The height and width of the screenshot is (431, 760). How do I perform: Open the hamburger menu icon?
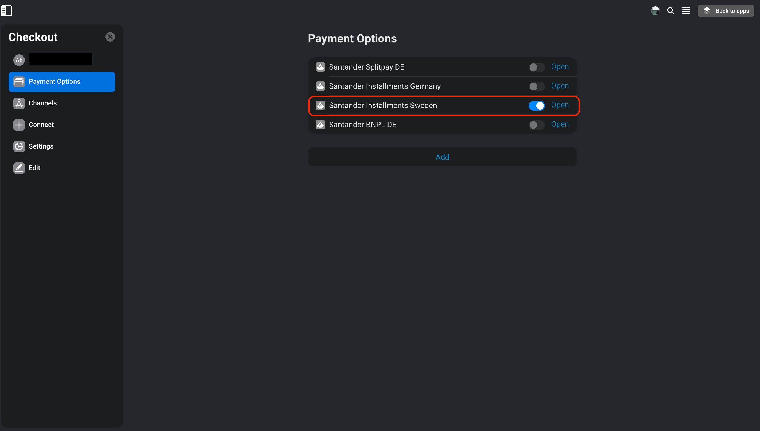click(686, 11)
